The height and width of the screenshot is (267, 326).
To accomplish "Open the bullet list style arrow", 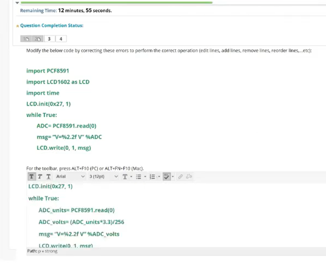I will click(145, 177).
